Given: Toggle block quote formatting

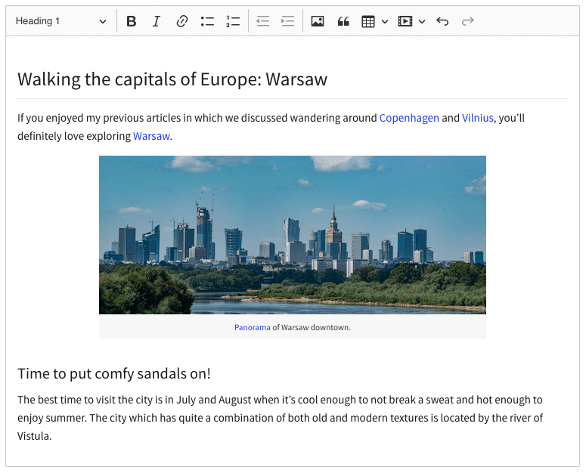Looking at the screenshot, I should tap(343, 21).
